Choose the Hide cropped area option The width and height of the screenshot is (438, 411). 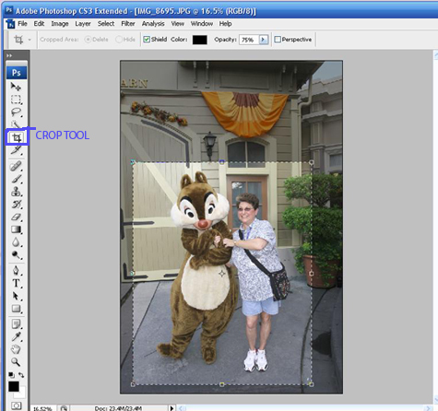(119, 40)
